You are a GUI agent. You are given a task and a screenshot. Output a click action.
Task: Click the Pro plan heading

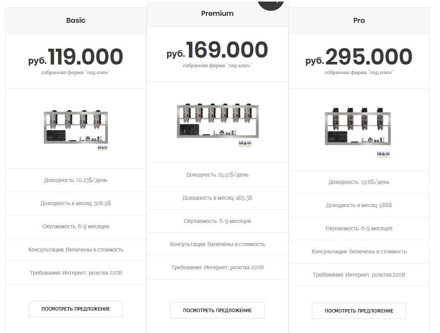[359, 20]
